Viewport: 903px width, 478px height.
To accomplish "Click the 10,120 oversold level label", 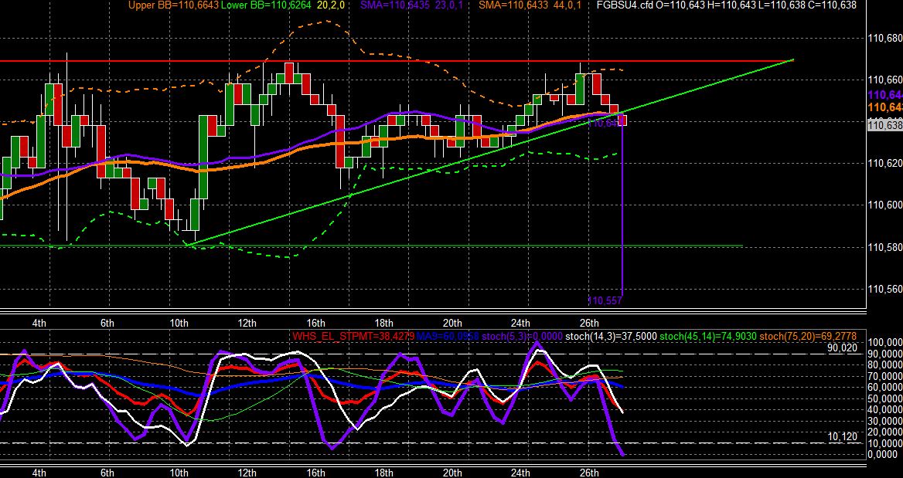I will (843, 437).
